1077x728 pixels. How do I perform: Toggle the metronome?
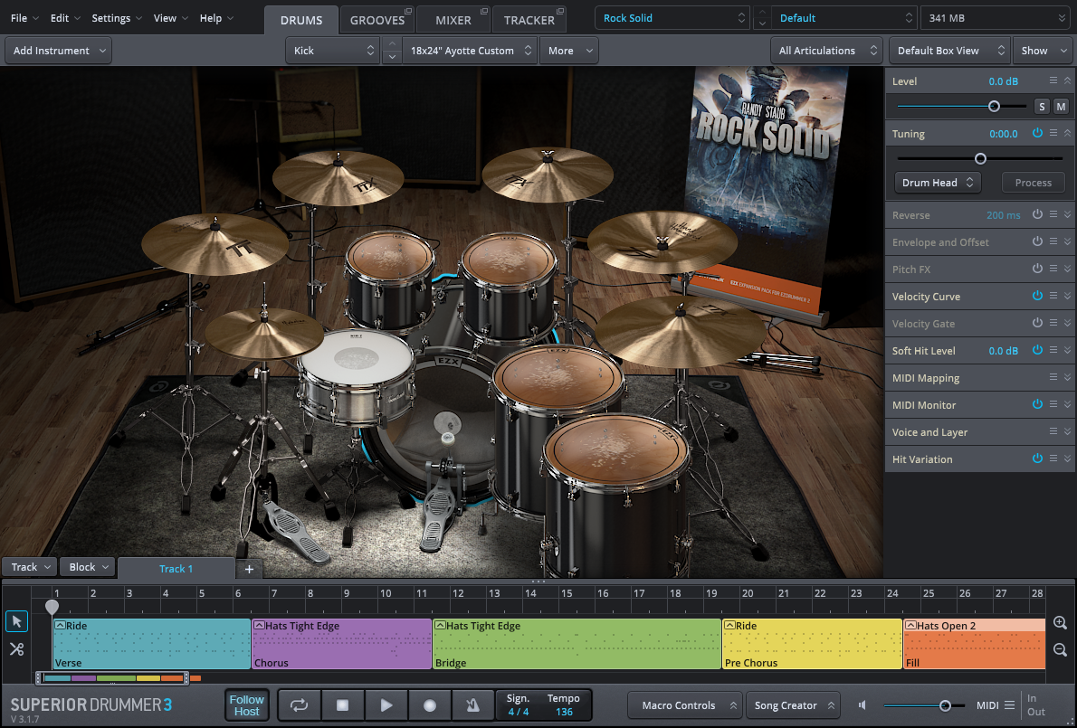pyautogui.click(x=472, y=705)
